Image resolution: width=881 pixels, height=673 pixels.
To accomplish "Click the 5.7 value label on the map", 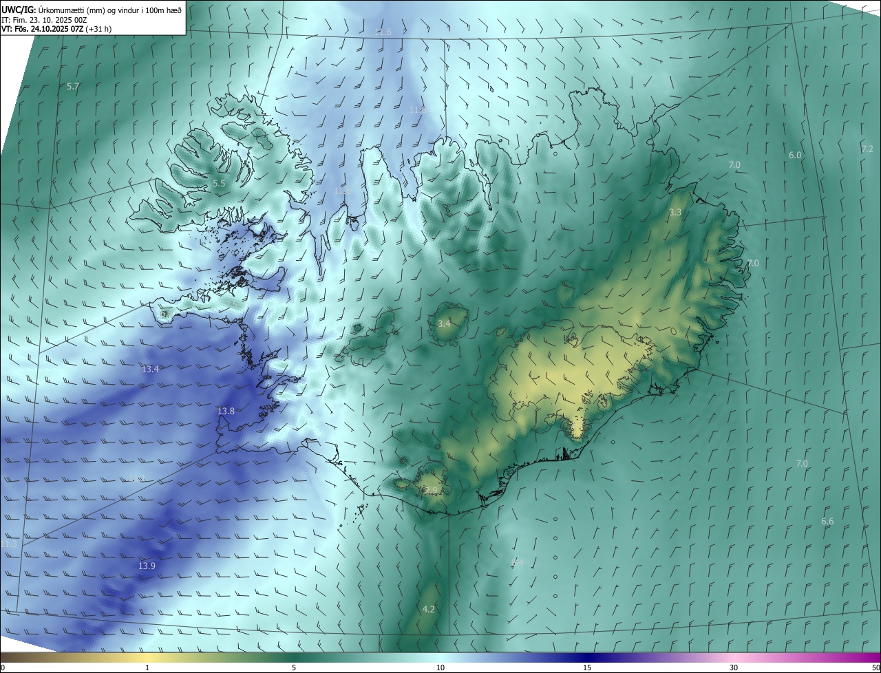I will coord(73,86).
